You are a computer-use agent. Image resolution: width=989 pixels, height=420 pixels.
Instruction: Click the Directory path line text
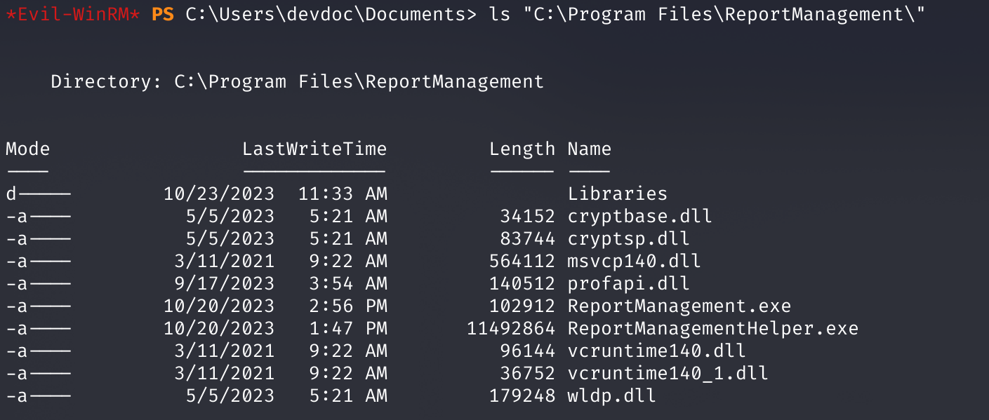point(298,81)
